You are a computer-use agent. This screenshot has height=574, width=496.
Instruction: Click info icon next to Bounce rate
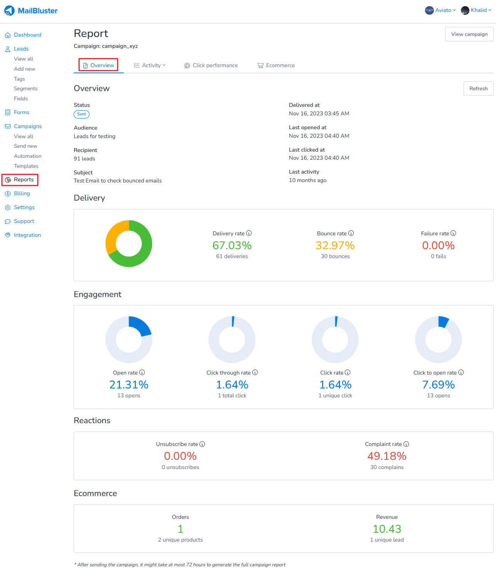pos(351,233)
